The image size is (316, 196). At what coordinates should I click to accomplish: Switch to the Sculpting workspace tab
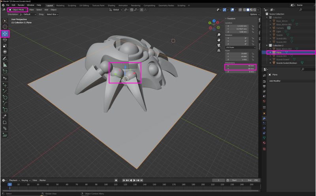[x=72, y=6]
